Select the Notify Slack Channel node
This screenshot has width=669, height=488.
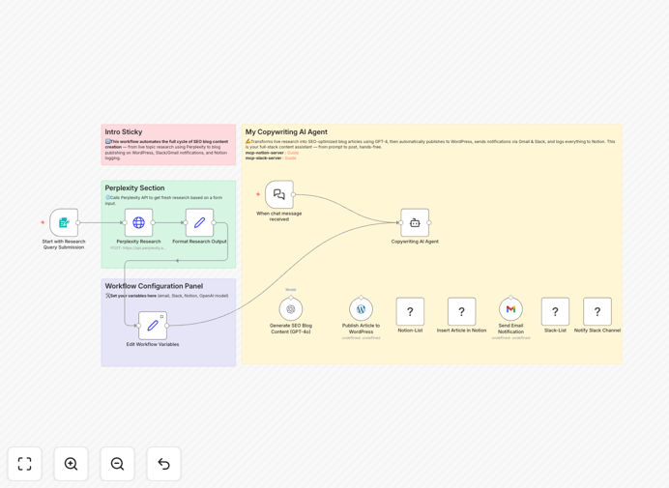[597, 311]
